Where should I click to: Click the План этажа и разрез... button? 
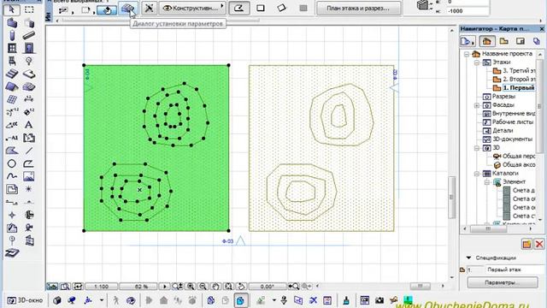click(x=359, y=8)
